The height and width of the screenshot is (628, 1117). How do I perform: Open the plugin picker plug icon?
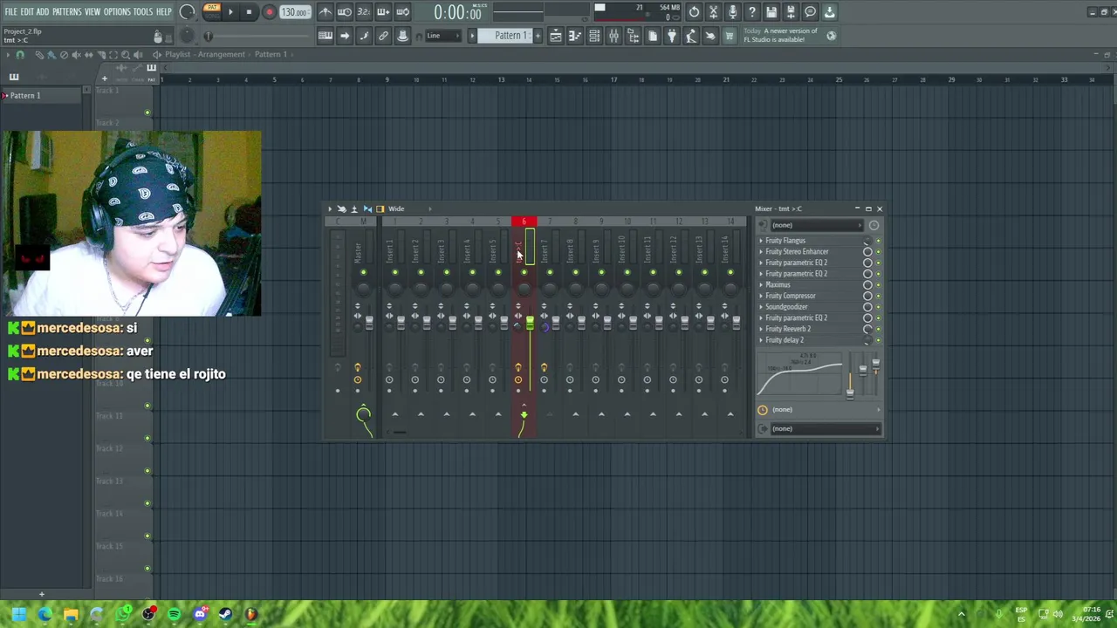pyautogui.click(x=671, y=36)
